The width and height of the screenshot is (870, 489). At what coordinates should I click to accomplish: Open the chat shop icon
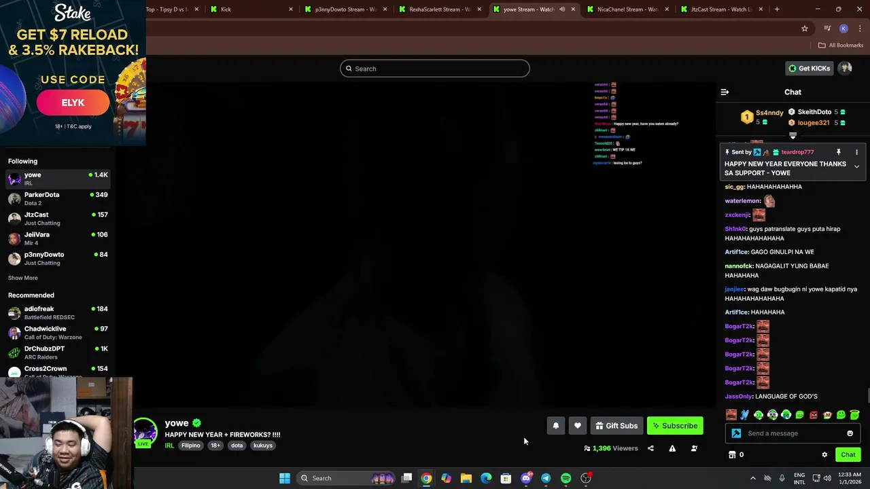(732, 455)
